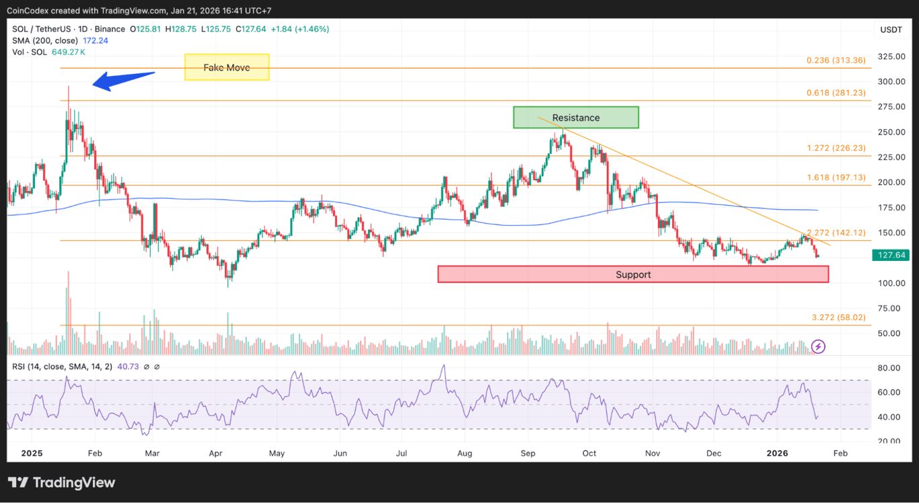Image resolution: width=919 pixels, height=503 pixels.
Task: Open the 1D timeframe selector in the legend
Action: pyautogui.click(x=81, y=29)
